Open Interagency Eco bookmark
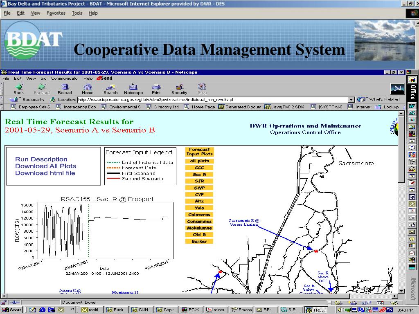The image size is (419, 314). click(76, 107)
